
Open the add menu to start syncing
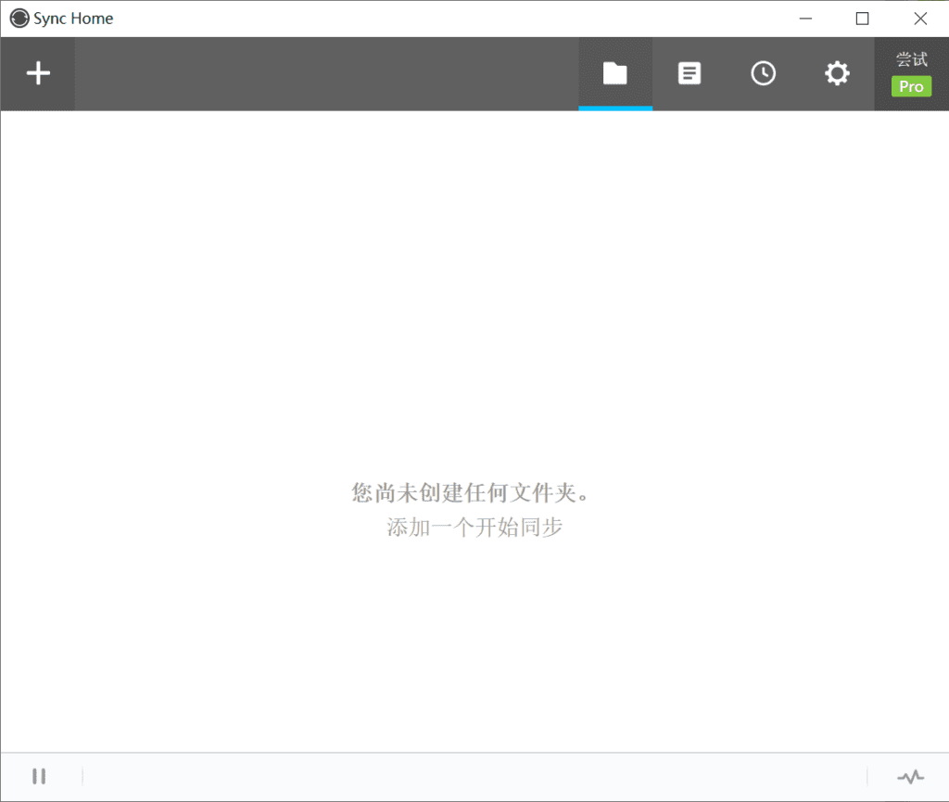click(x=38, y=73)
